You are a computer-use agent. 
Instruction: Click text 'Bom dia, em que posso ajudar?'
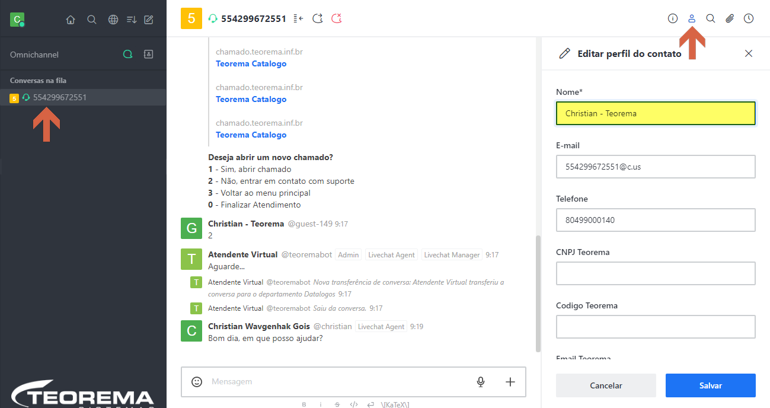266,339
